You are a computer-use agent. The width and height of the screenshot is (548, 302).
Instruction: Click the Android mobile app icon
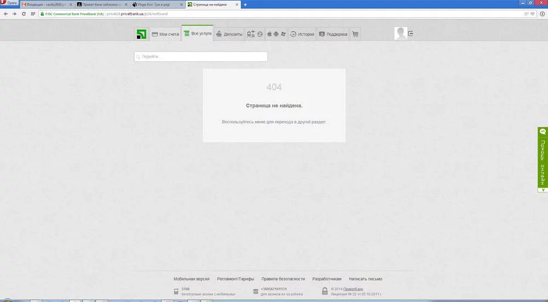[276, 34]
